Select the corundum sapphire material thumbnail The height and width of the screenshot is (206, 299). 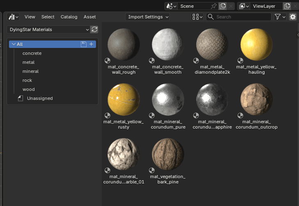pos(212,100)
